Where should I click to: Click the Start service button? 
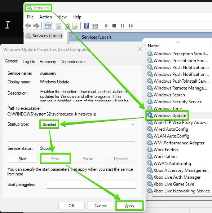pos(22,158)
